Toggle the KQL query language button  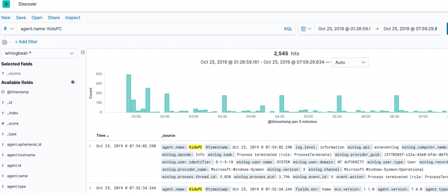click(288, 29)
